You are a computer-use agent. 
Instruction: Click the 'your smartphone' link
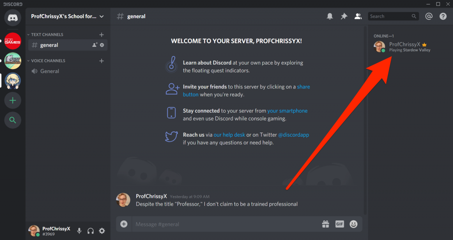tap(287, 111)
